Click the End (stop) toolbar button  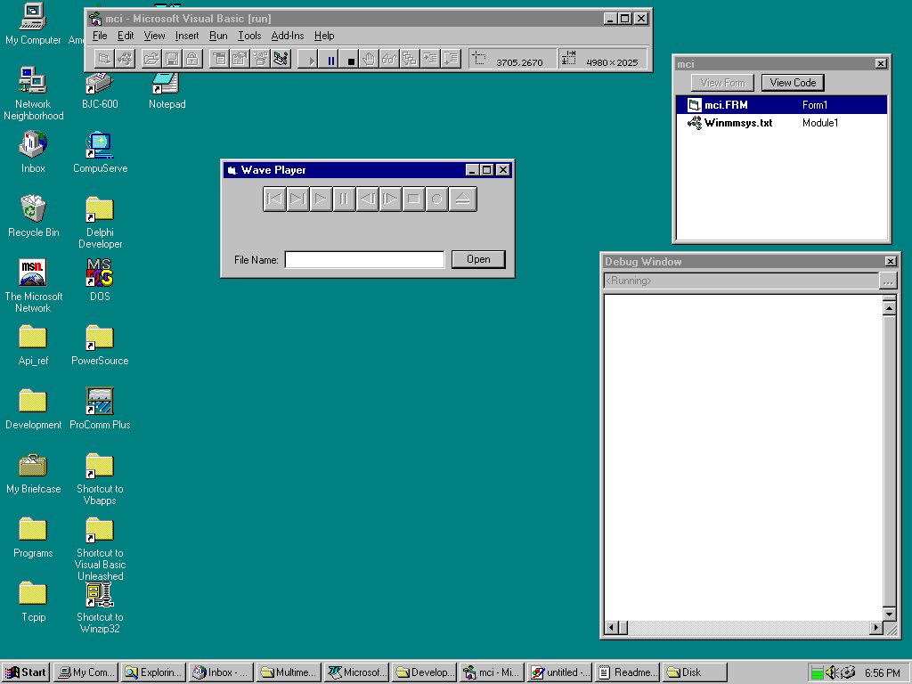coord(351,60)
